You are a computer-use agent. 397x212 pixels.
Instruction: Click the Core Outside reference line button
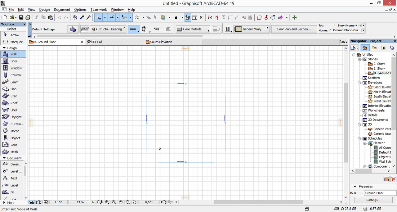193,29
